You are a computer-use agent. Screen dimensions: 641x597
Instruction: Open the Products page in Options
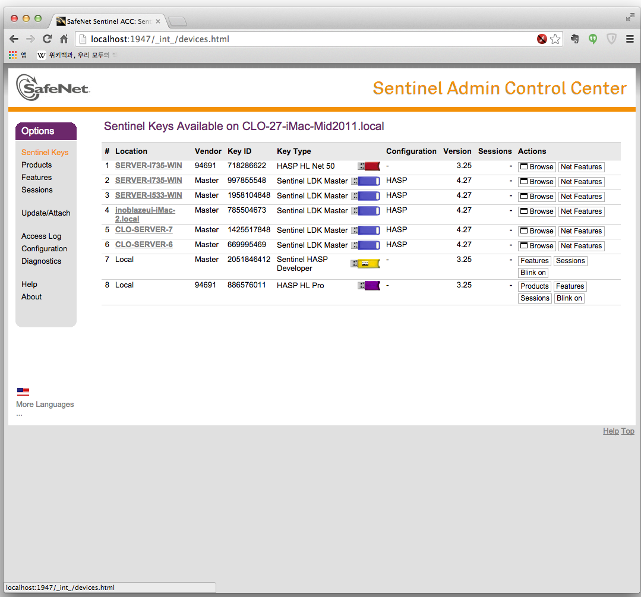(x=36, y=165)
